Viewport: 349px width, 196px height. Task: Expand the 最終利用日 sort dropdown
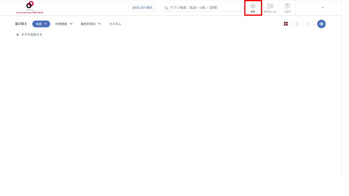pyautogui.click(x=91, y=24)
